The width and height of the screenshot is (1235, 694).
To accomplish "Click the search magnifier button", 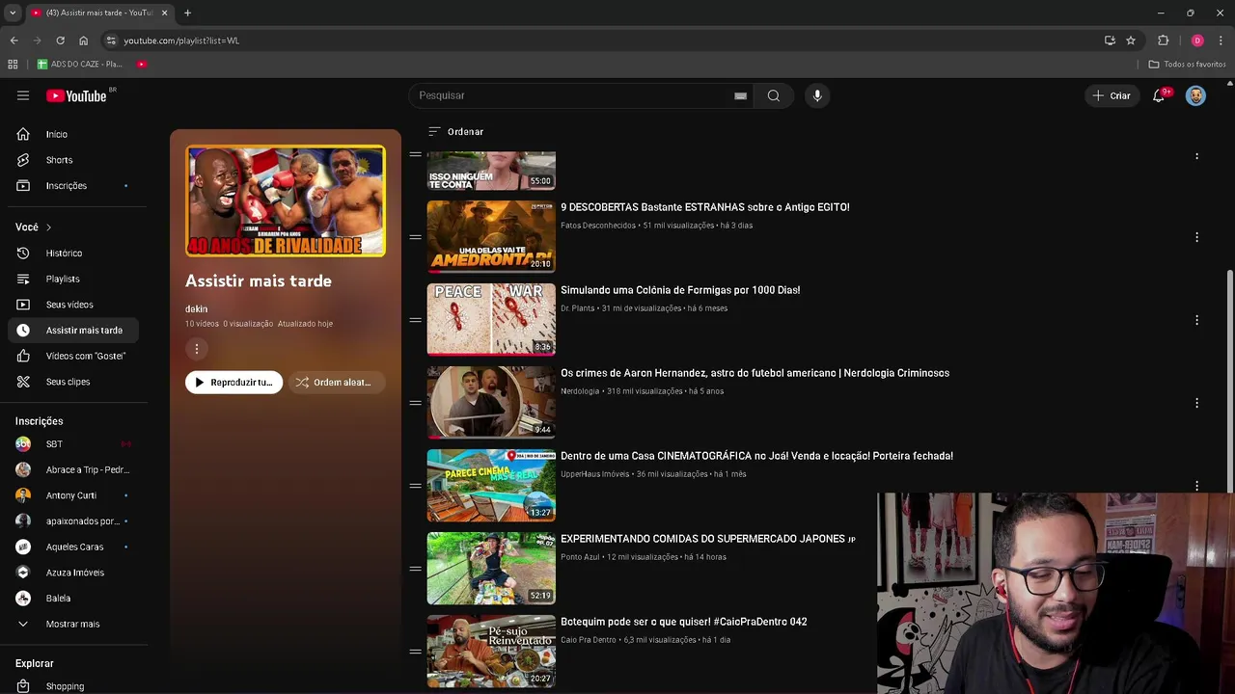I will [x=774, y=95].
